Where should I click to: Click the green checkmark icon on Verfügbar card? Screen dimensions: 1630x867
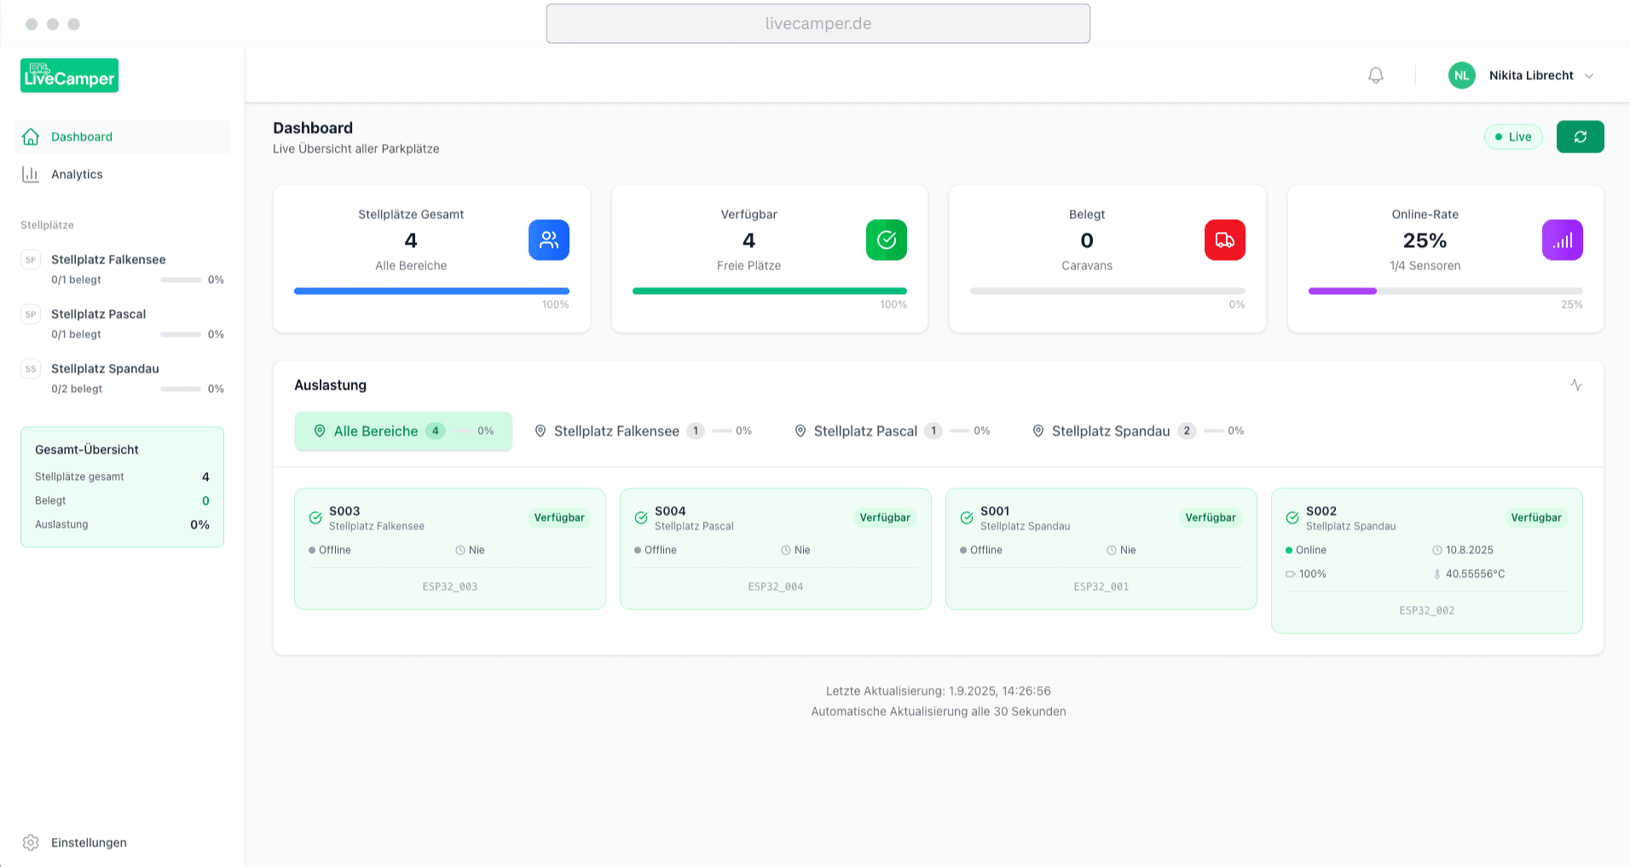pos(886,240)
